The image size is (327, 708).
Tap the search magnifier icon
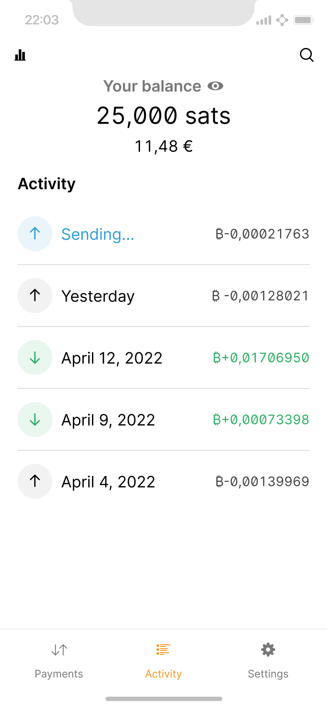coord(307,55)
